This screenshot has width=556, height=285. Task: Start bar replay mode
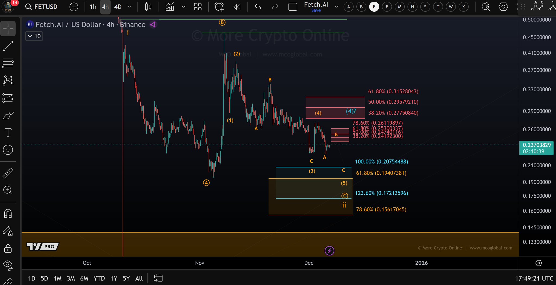point(237,7)
